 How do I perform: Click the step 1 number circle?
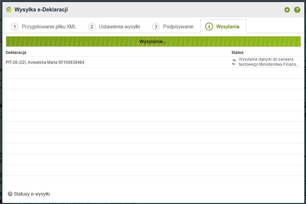14,27
